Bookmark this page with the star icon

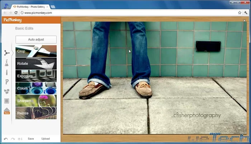point(240,12)
